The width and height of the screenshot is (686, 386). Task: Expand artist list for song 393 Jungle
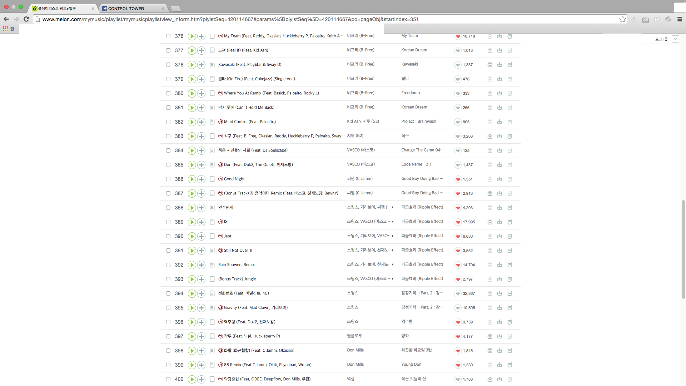tap(393, 279)
